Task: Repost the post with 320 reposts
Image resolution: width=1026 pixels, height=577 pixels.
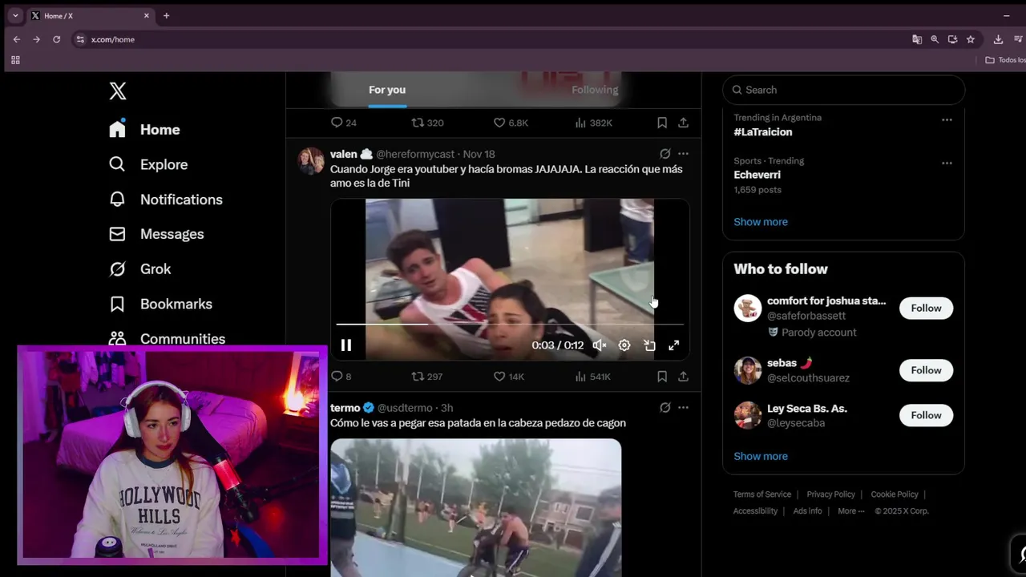Action: (x=427, y=123)
